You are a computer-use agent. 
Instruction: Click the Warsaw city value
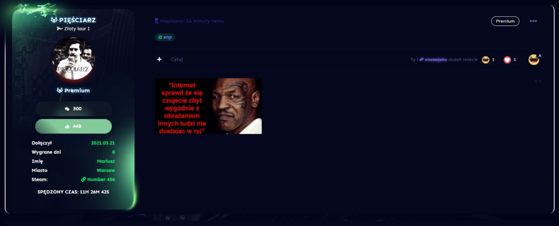click(106, 170)
